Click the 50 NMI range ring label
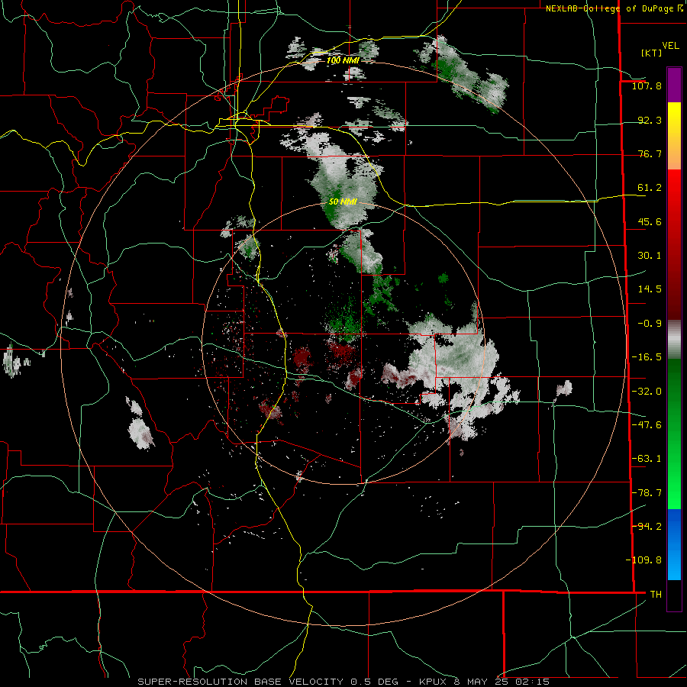Viewport: 687px width, 687px height. click(343, 202)
